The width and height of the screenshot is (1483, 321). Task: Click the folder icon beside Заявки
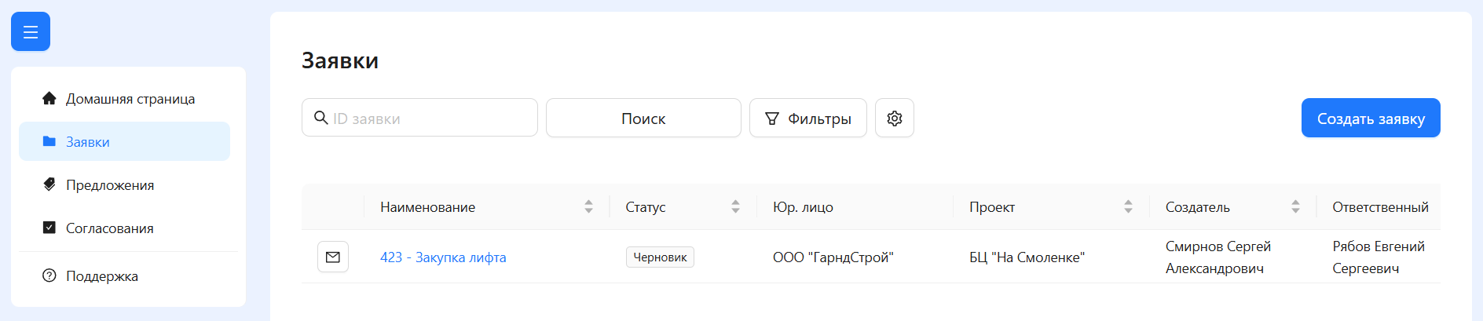[49, 141]
